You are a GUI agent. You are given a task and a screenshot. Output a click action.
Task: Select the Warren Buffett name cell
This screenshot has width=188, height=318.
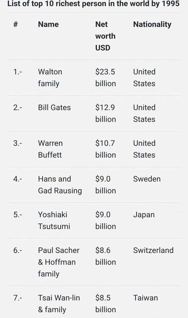[x=50, y=149]
